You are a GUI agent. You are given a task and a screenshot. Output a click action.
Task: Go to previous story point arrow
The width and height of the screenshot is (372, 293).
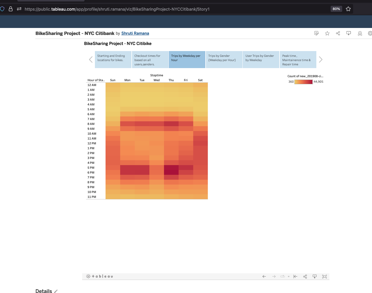[91, 60]
